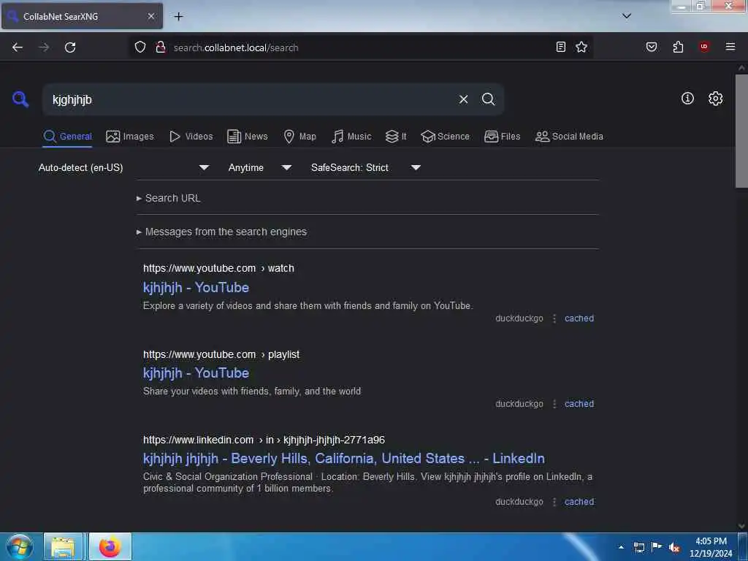This screenshot has height=561, width=748.
Task: Open SearXNG preferences gear
Action: pyautogui.click(x=715, y=99)
